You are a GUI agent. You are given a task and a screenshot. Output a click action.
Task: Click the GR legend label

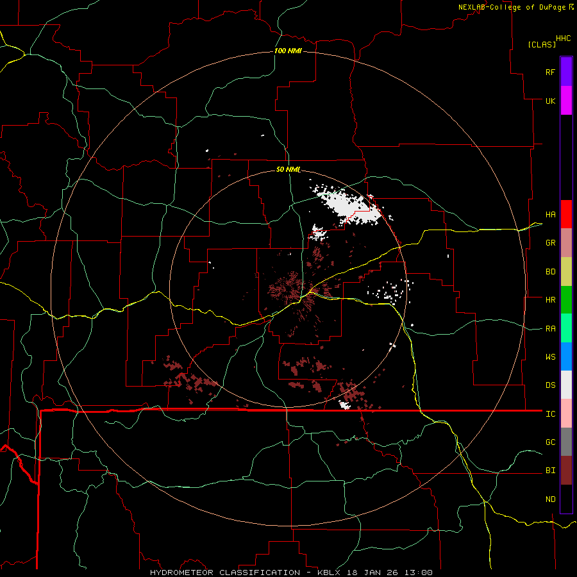pos(550,243)
